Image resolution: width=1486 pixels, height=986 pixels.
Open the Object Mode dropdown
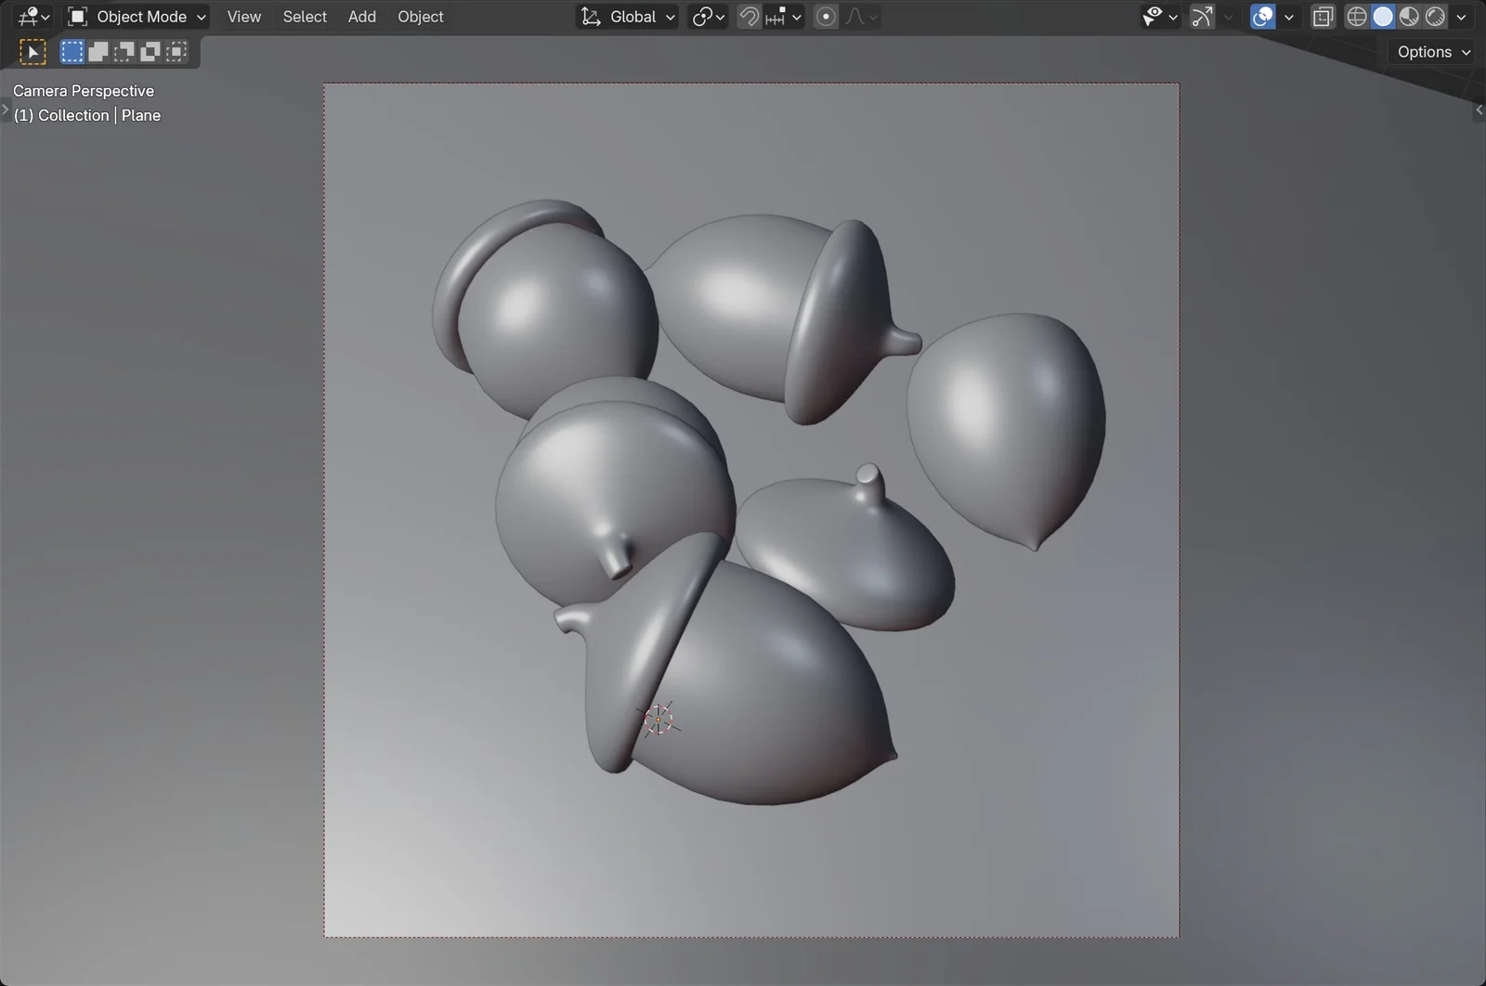coord(135,16)
